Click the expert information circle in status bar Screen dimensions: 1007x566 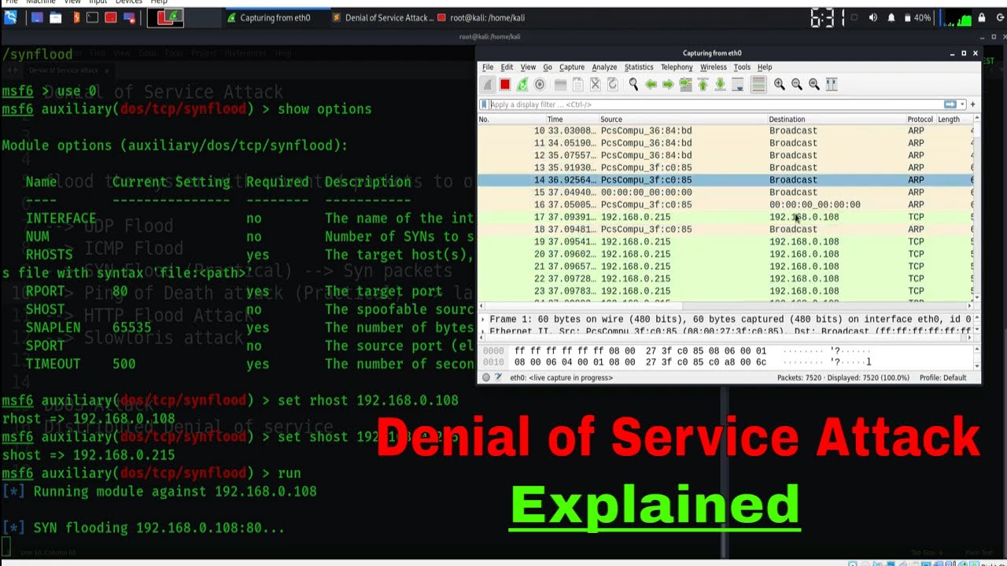[486, 378]
